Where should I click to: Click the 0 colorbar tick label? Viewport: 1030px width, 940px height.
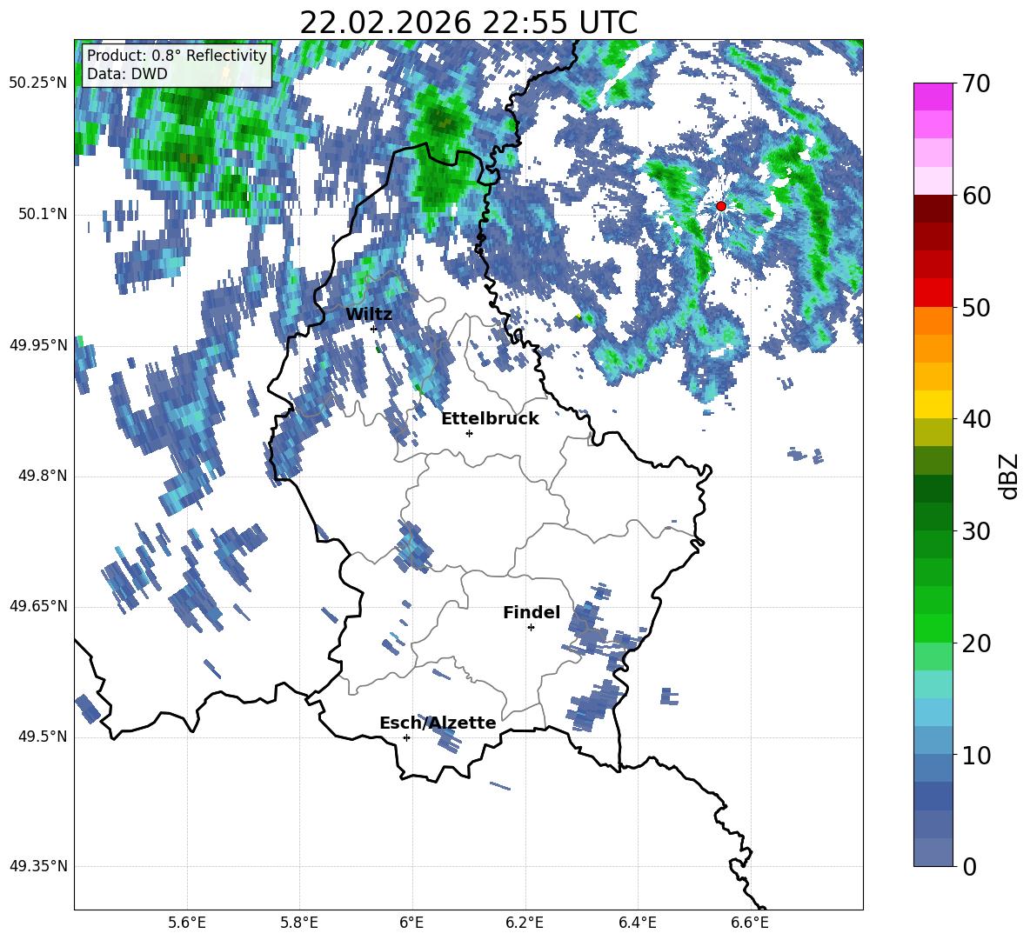click(x=969, y=867)
